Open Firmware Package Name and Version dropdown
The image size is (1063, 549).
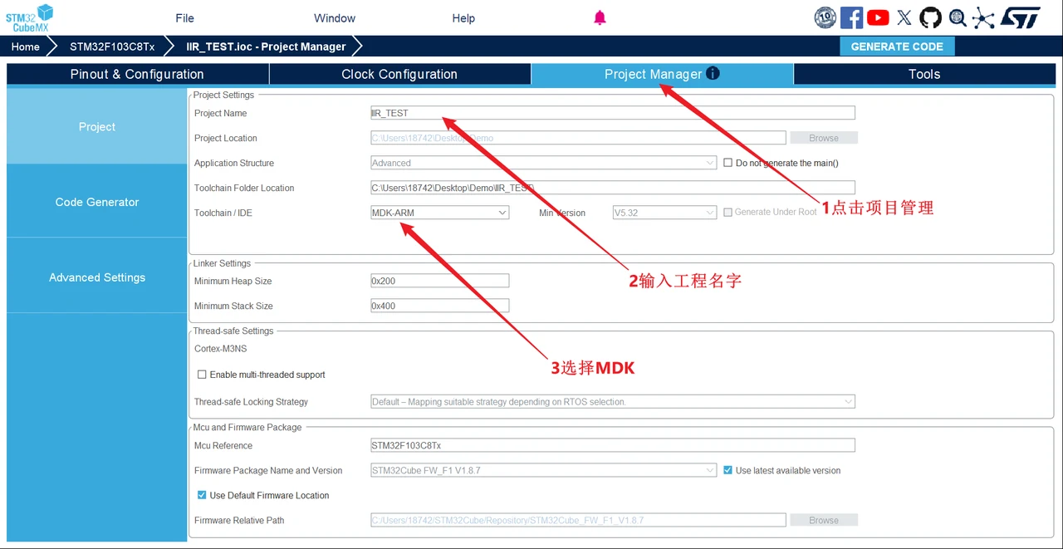[543, 470]
